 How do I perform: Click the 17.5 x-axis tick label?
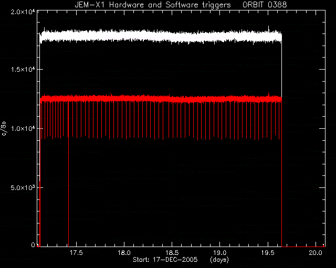76,253
